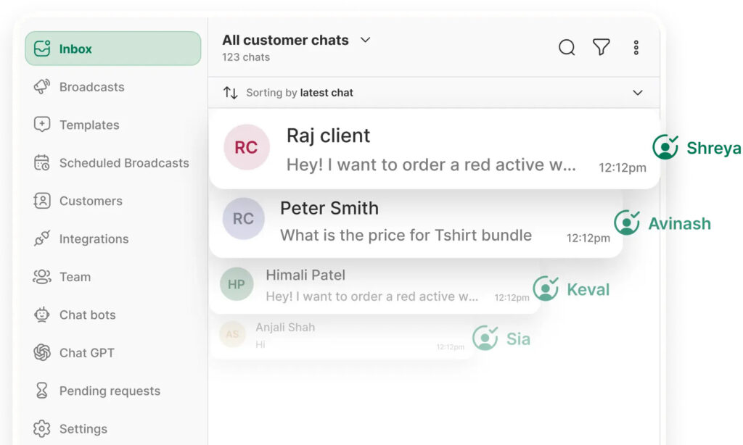The image size is (743, 445).
Task: Open Scheduled Broadcasts in the sidebar
Action: pos(123,163)
